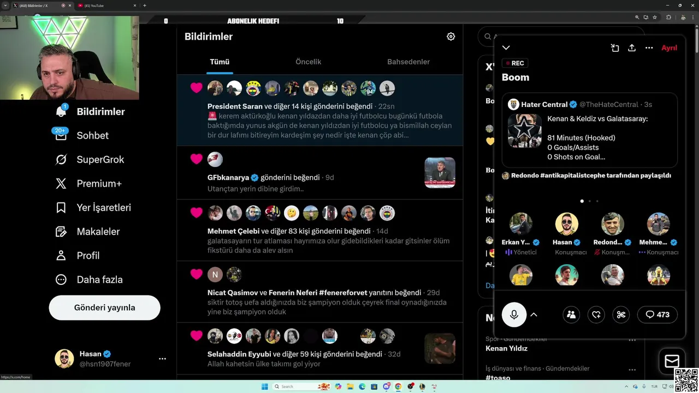The height and width of the screenshot is (393, 699).
Task: Leave the Space with Ayrıl
Action: [669, 48]
